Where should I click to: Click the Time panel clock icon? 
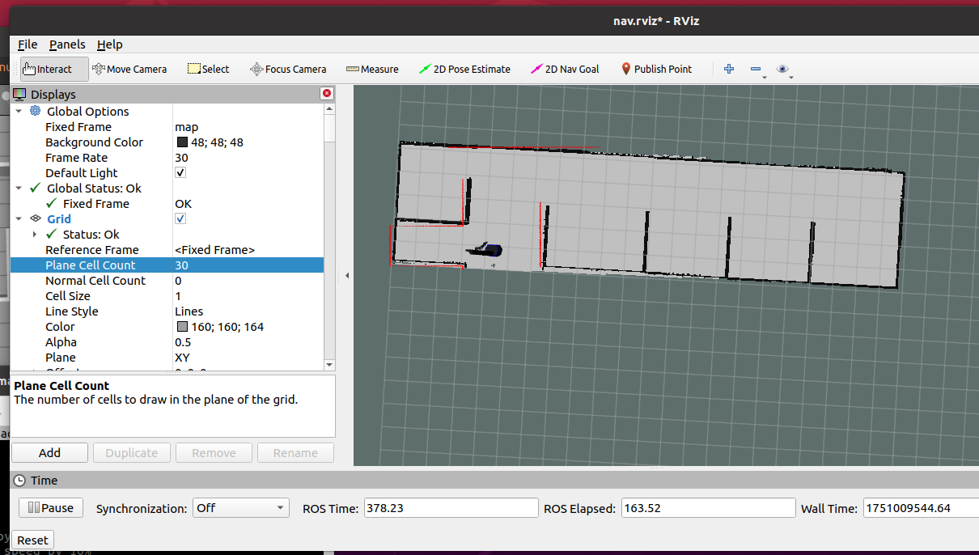(20, 480)
